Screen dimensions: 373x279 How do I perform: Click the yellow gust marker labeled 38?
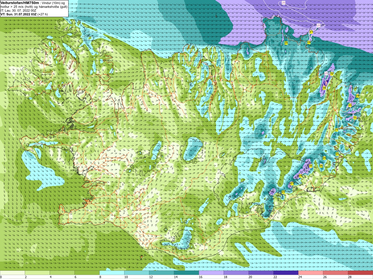(x=324, y=88)
